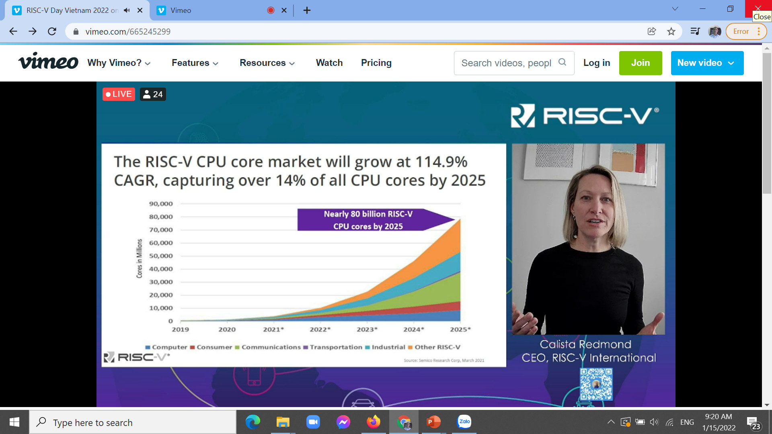Viewport: 772px width, 434px height.
Task: Switch the ENG input language
Action: (687, 422)
